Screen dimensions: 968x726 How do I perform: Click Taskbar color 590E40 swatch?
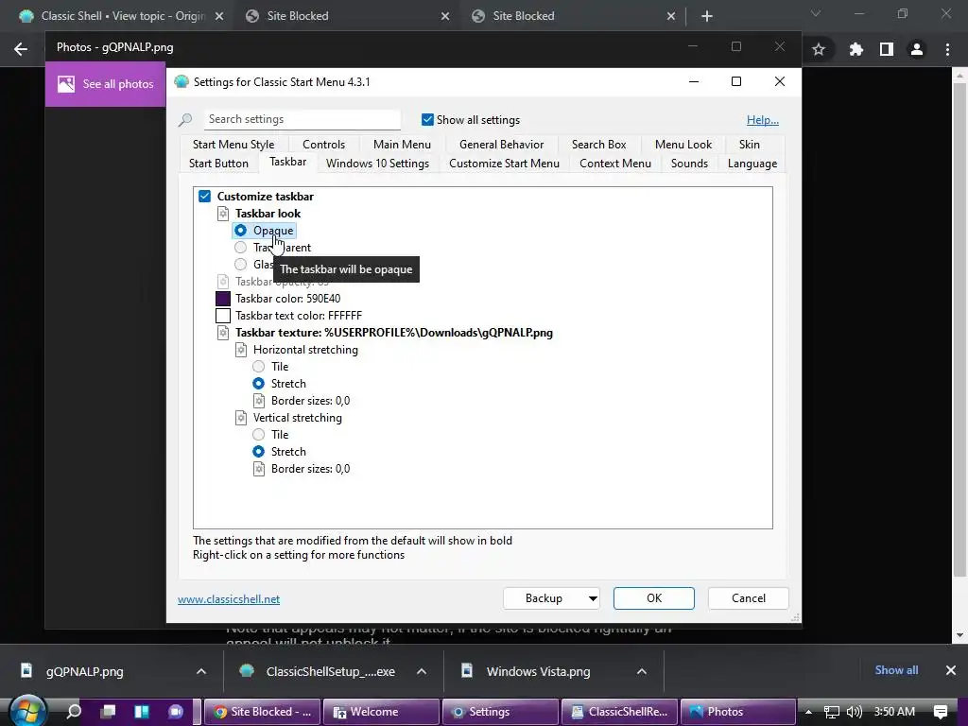coord(223,299)
